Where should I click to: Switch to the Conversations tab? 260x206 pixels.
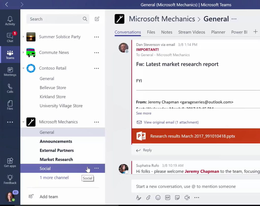128,32
